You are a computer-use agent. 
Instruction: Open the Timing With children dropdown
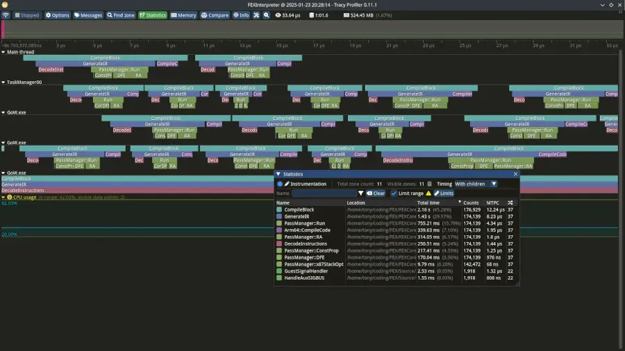pos(476,184)
